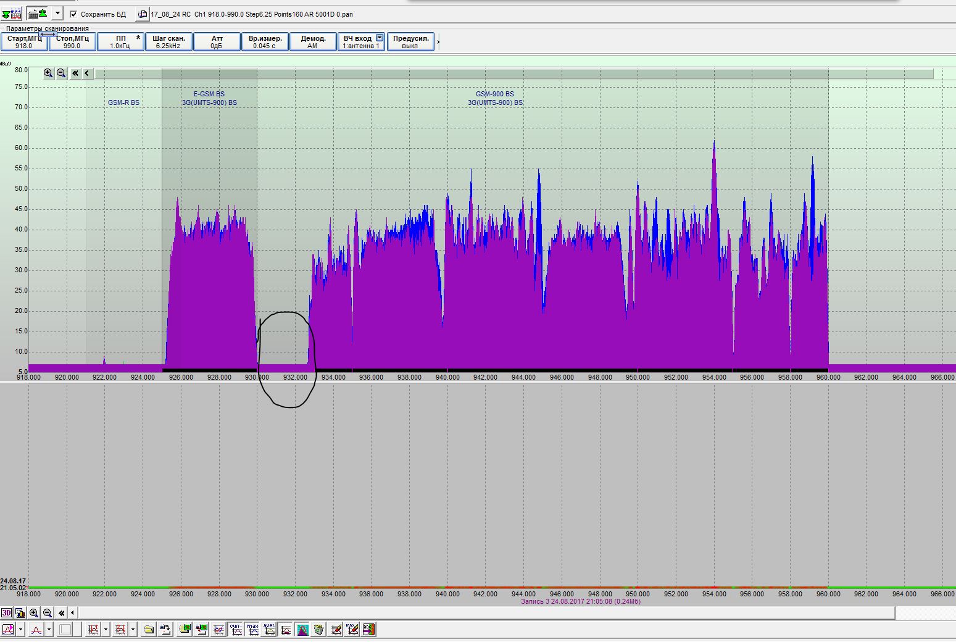
Task: Click the second red grid marker icon
Action: [121, 630]
